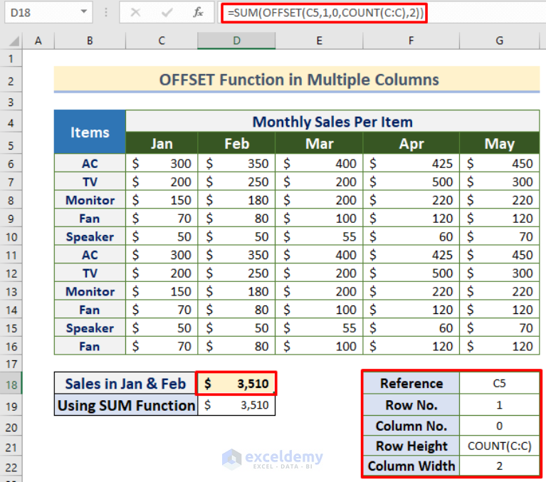Click the 'Using SUM Function' label cell
Screen dimensions: 546x482
point(126,405)
